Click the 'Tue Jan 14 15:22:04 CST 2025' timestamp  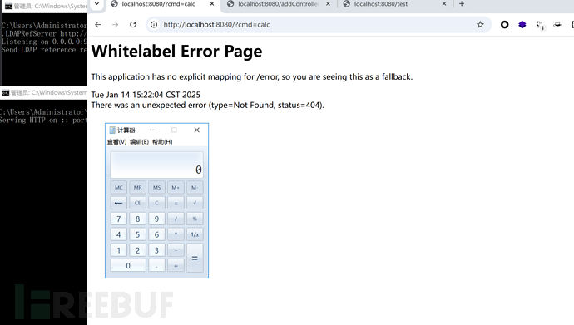coord(146,95)
